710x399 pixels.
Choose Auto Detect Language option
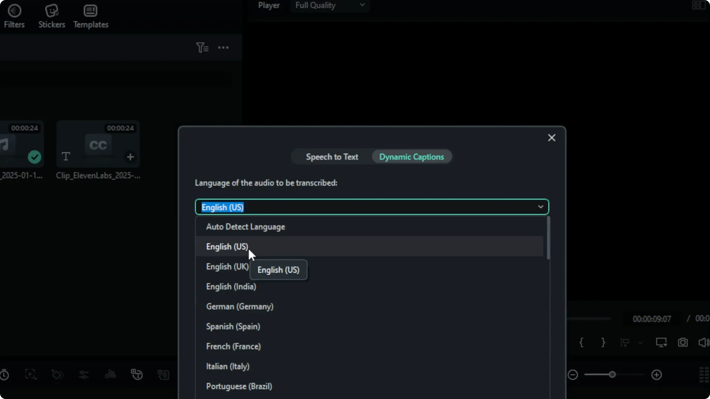[370, 227]
